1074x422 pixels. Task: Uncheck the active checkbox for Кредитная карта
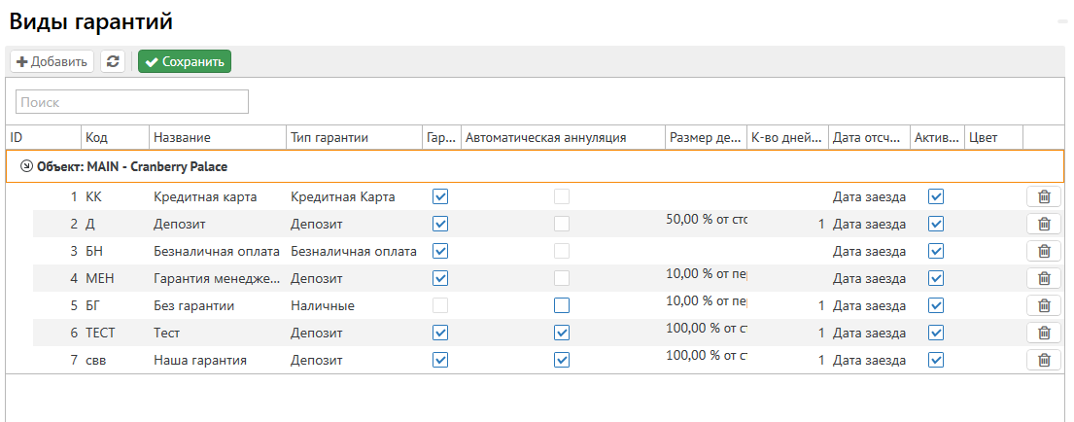pyautogui.click(x=936, y=196)
